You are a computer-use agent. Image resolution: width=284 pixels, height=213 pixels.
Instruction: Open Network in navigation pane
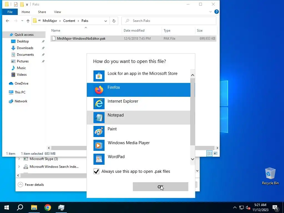[x=21, y=101]
